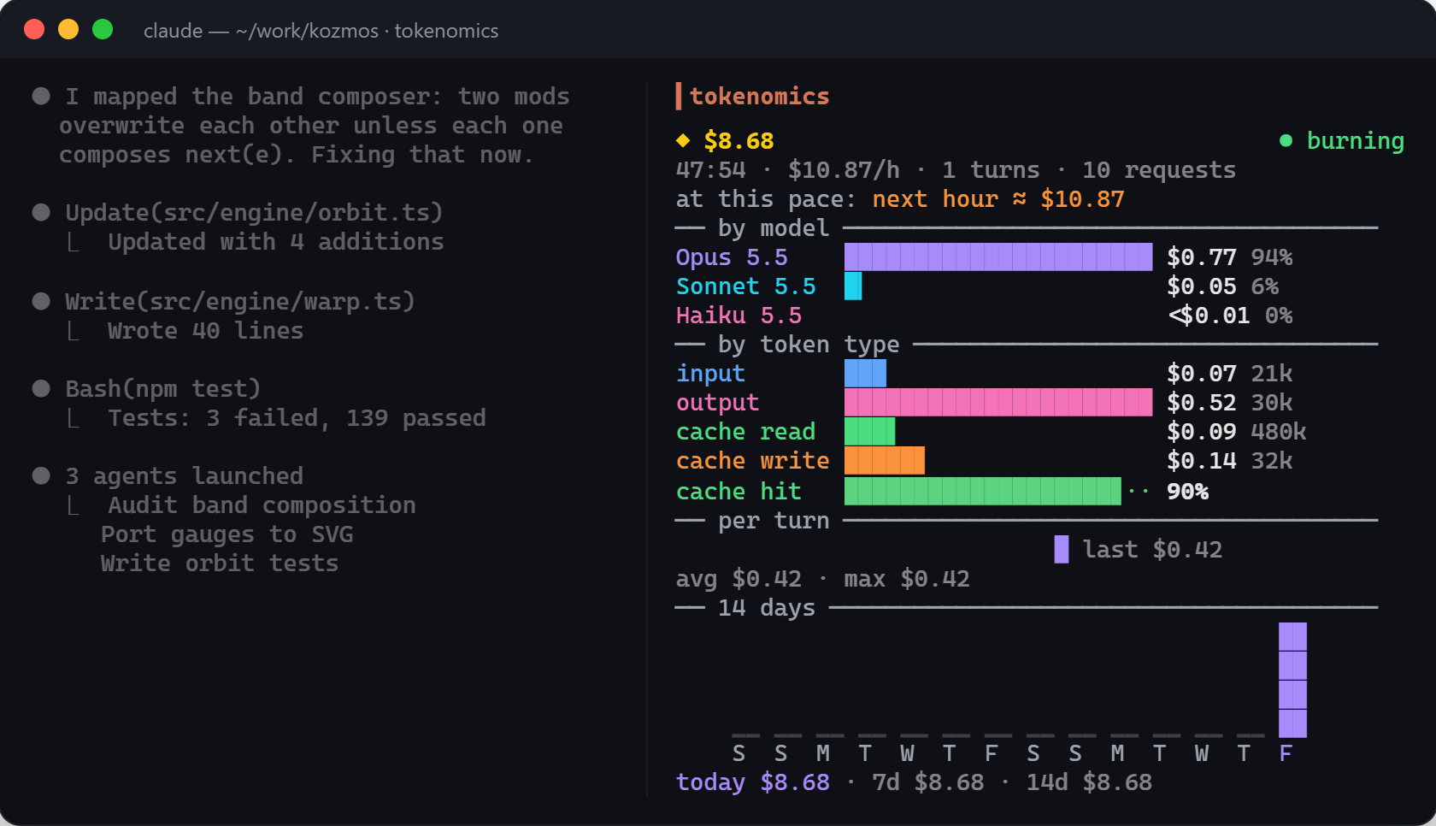Click the purple Friday bar in 14-day chart
1436x826 pixels.
click(x=1292, y=680)
